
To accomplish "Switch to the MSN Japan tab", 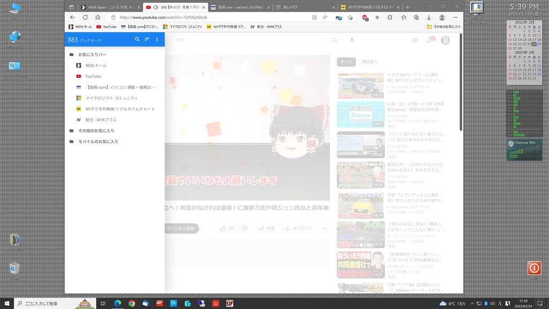I will click(110, 7).
